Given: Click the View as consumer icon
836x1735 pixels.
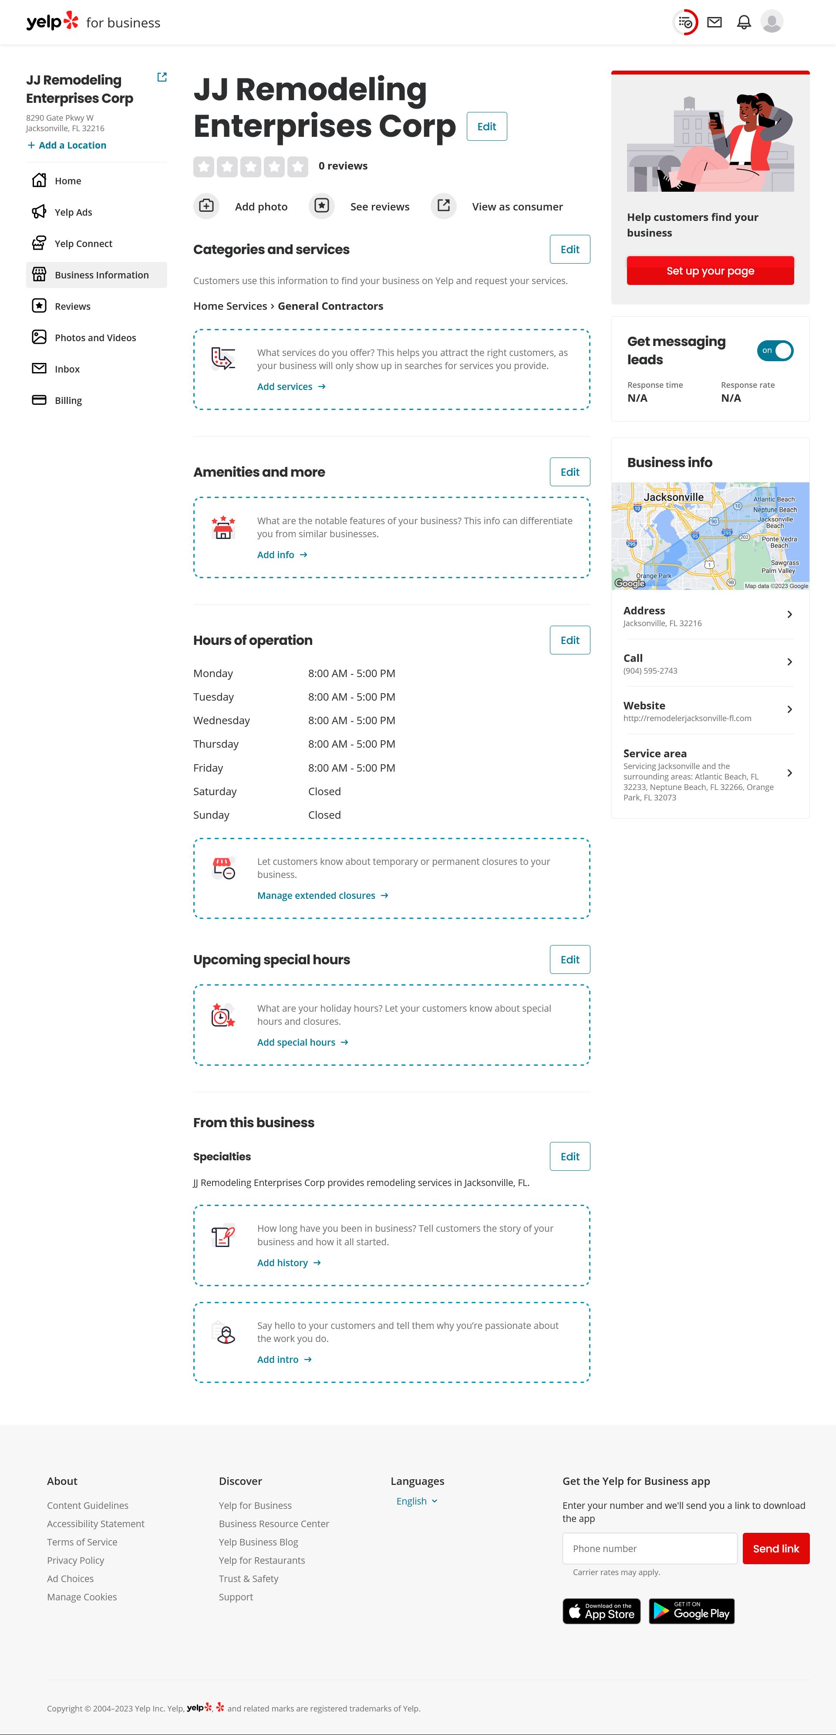Looking at the screenshot, I should click(x=444, y=206).
